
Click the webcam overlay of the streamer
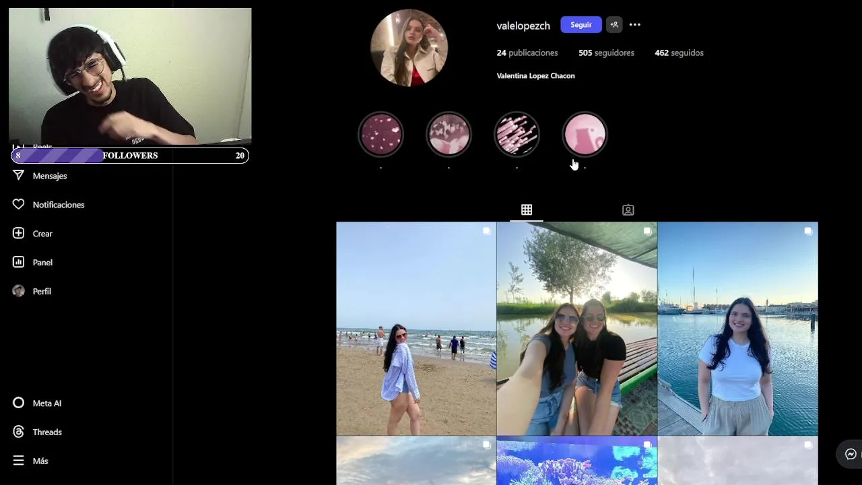(130, 76)
